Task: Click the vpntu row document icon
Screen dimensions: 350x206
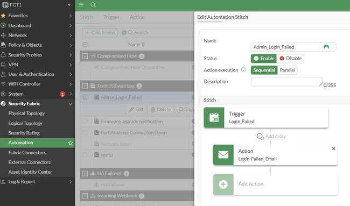Action: (x=96, y=154)
